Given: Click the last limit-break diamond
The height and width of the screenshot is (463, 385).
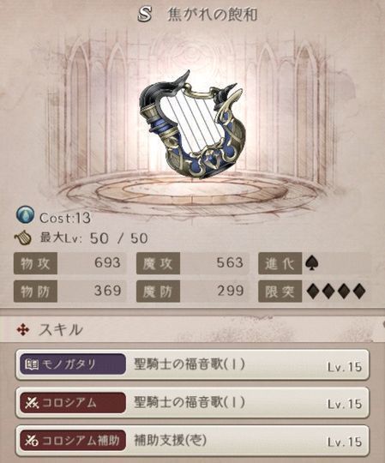Looking at the screenshot, I should click(358, 292).
